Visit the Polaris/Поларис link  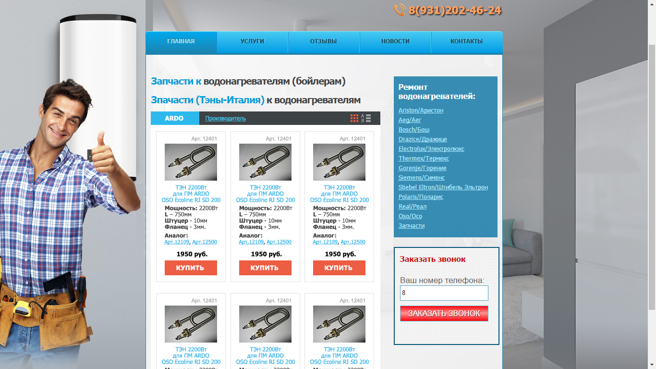pos(421,197)
